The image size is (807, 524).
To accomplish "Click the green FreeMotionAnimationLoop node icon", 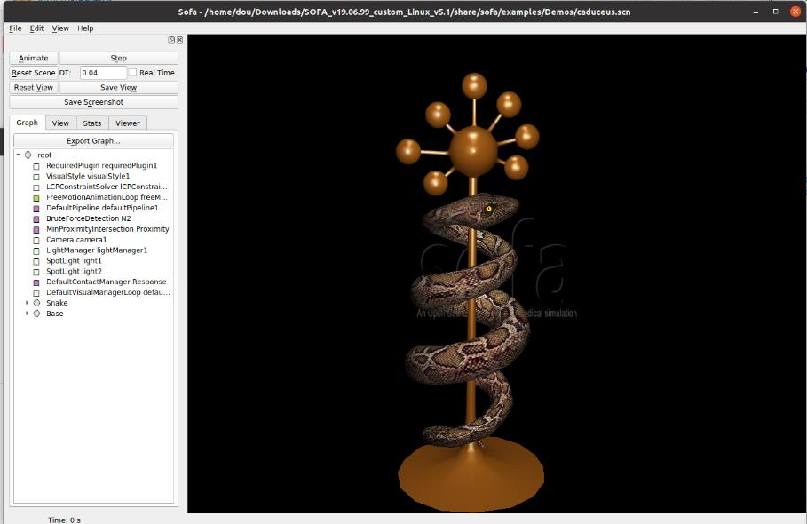I will pyautogui.click(x=36, y=198).
